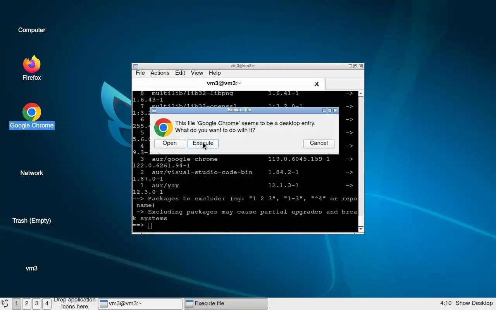Image resolution: width=496 pixels, height=310 pixels.
Task: Click the vm3@vm3:~ taskbar window button
Action: (x=140, y=303)
